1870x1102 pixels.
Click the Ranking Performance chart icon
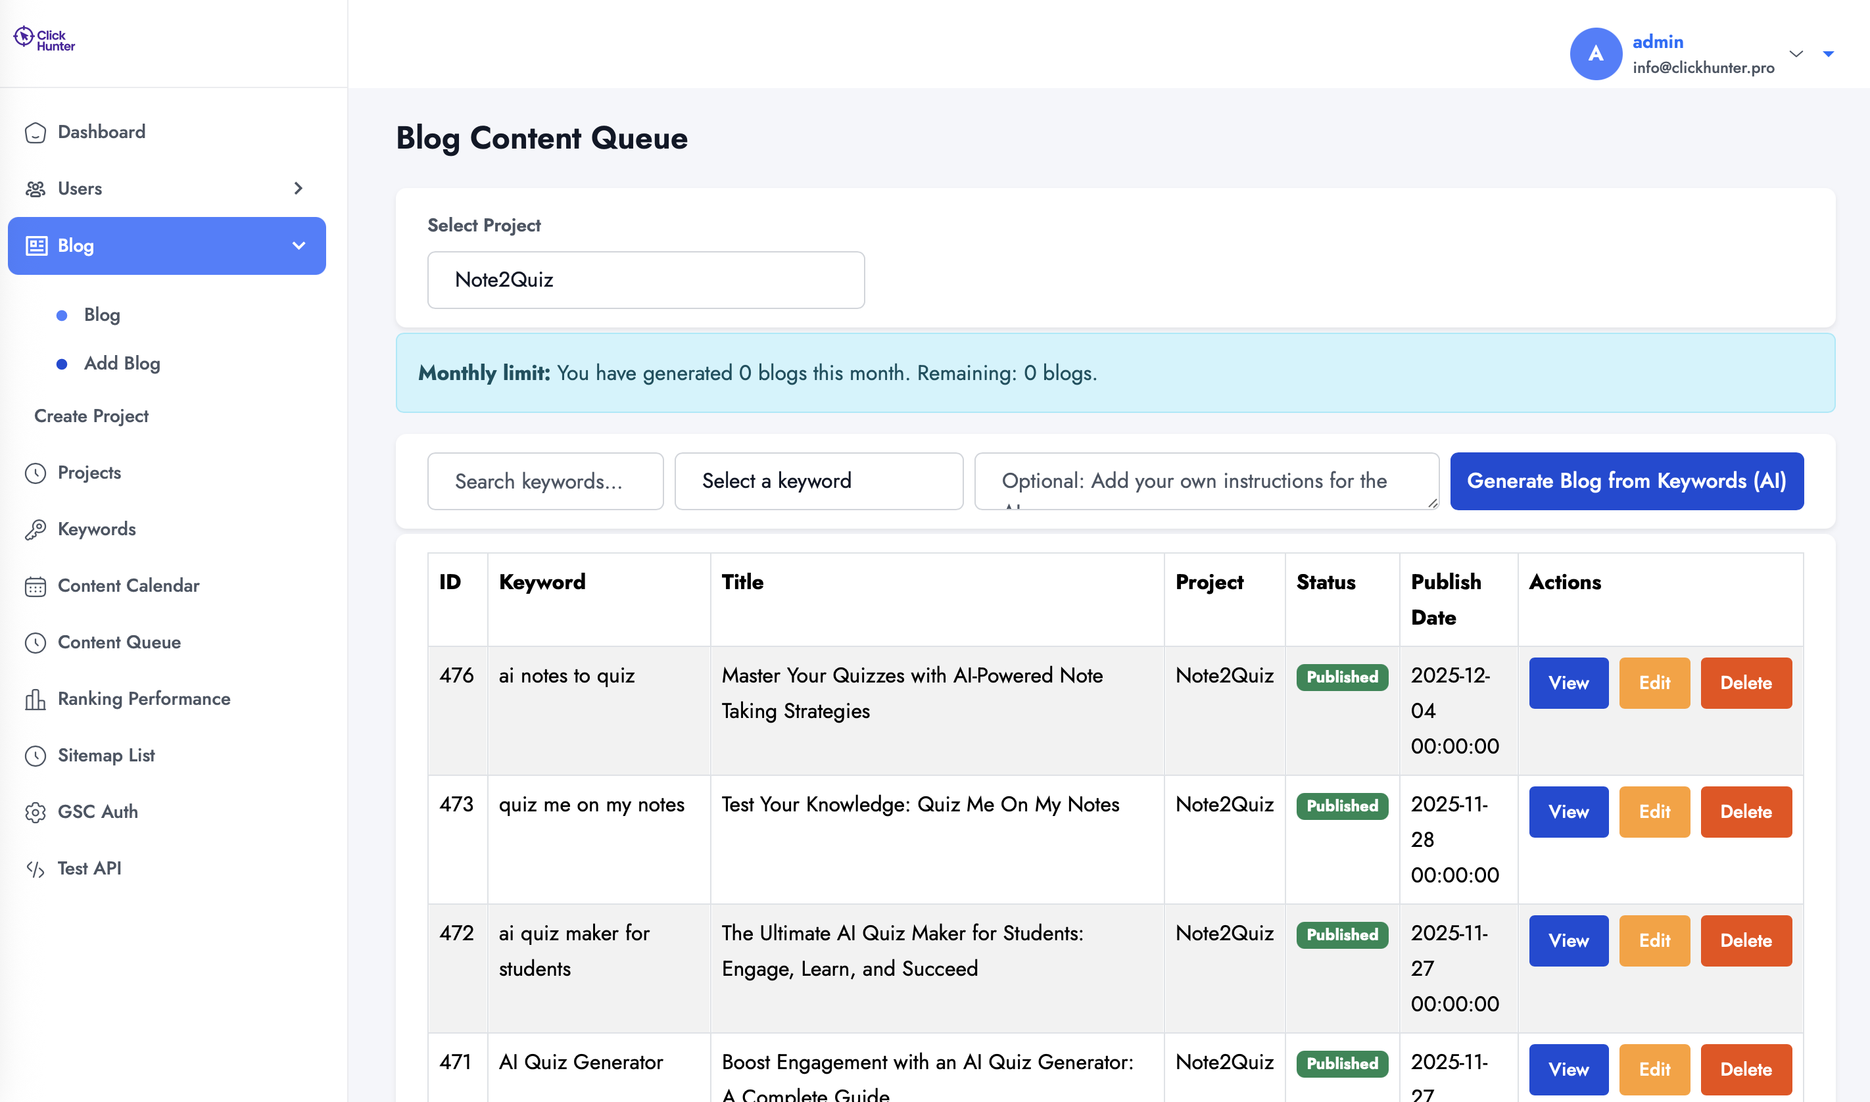tap(35, 699)
